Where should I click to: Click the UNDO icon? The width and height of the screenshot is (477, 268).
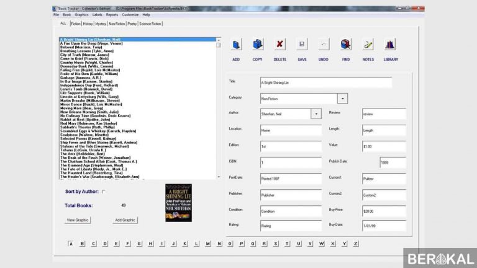point(324,45)
